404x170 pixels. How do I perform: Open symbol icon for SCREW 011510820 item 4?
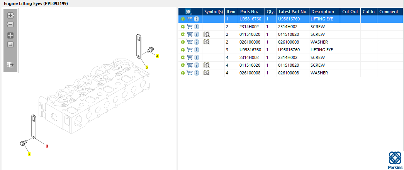(206, 65)
